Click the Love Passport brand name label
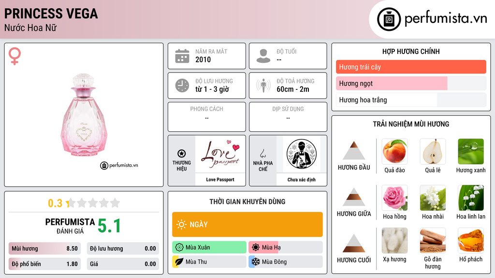Viewport: 495px width, 278px height. click(x=220, y=180)
